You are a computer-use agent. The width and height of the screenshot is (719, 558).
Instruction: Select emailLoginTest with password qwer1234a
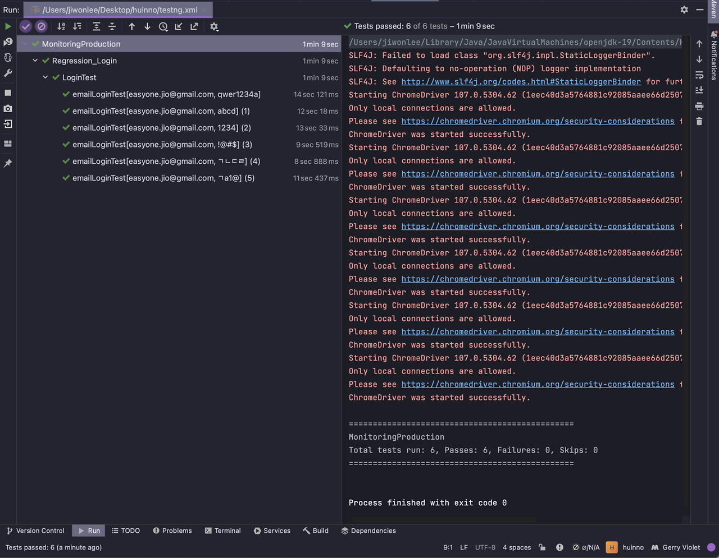pyautogui.click(x=179, y=94)
